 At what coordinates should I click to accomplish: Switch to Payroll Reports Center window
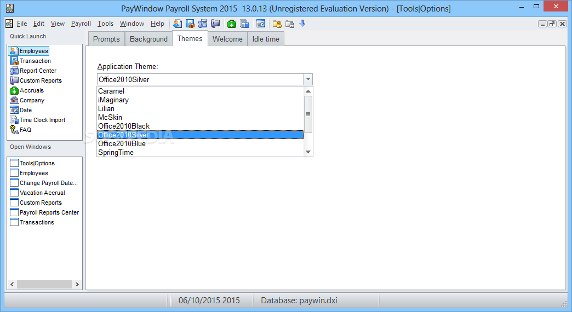click(44, 212)
